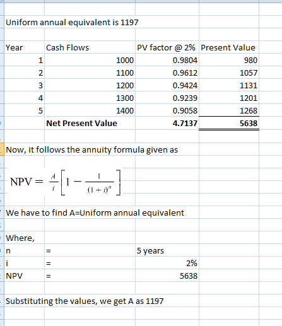Click the 'NPV' label in the variables list
The image size is (282, 326).
pyautogui.click(x=14, y=276)
